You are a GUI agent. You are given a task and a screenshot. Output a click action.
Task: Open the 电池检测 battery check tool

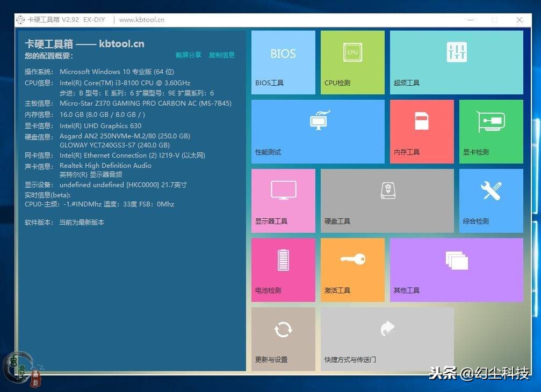[283, 269]
